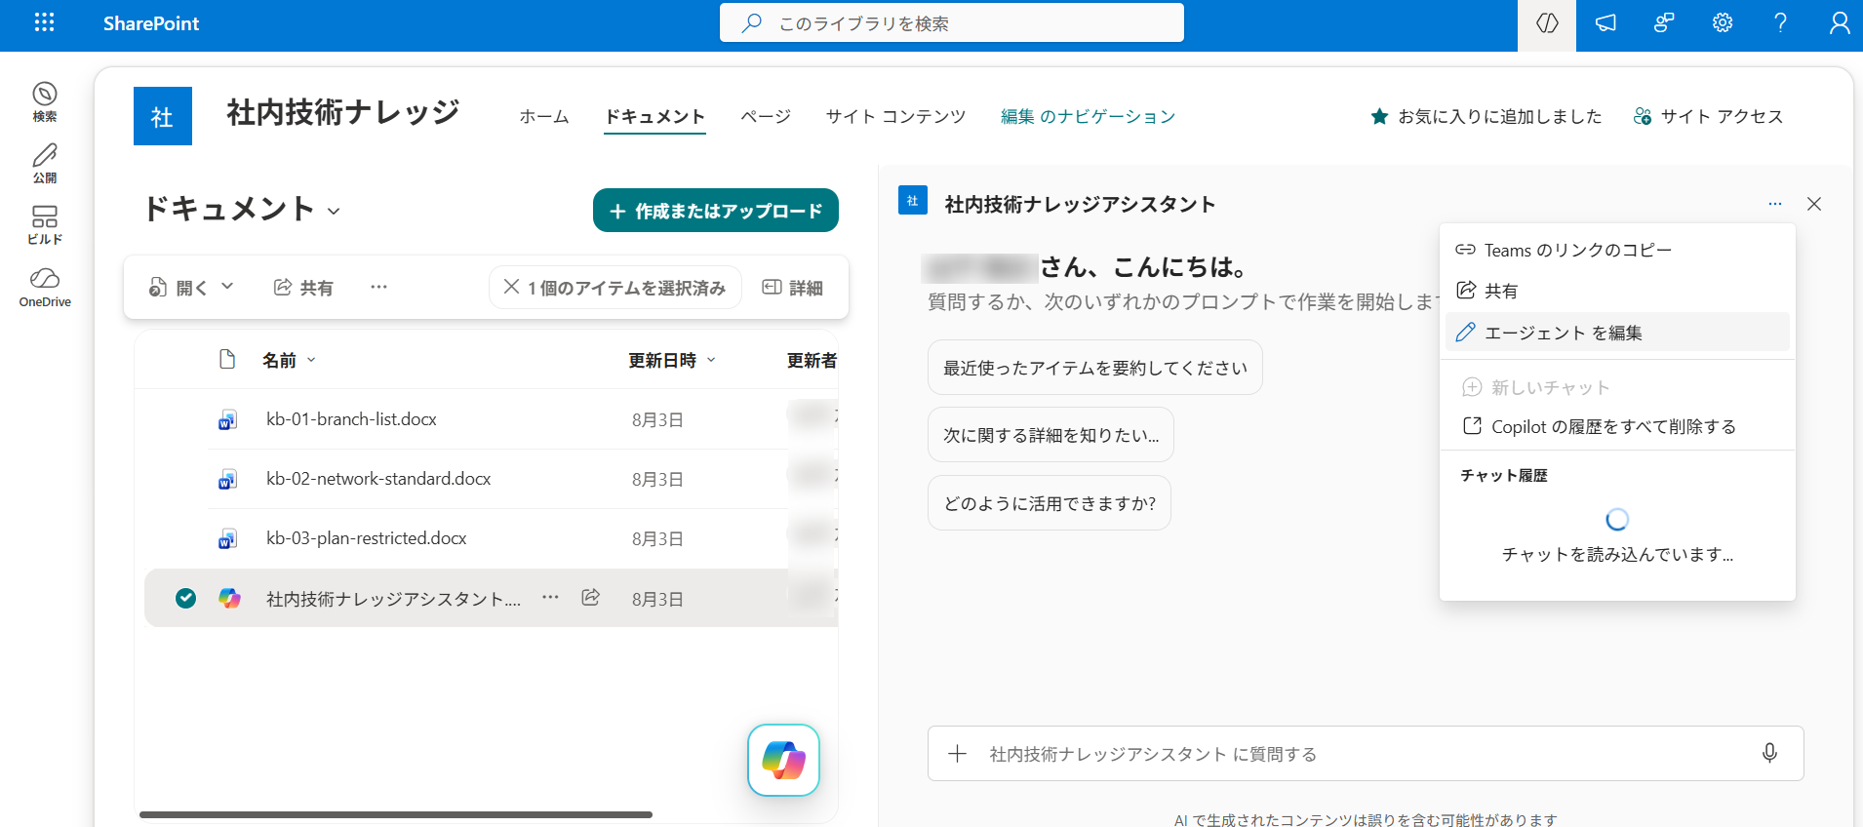The width and height of the screenshot is (1863, 827).
Task: Go to the ページ navigation tab
Action: click(x=766, y=116)
